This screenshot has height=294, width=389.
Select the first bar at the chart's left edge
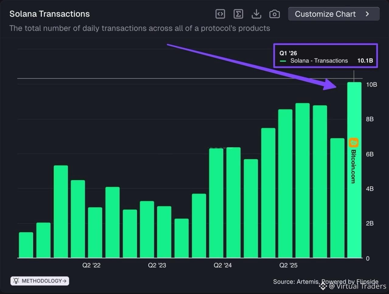26,245
